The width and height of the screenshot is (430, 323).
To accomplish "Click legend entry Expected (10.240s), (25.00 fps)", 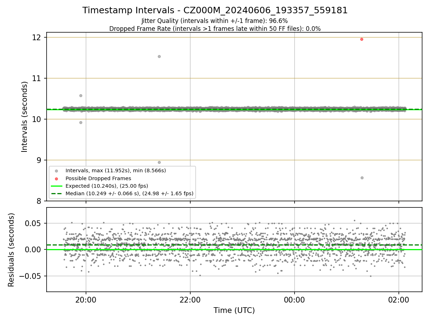I will coord(107,186).
